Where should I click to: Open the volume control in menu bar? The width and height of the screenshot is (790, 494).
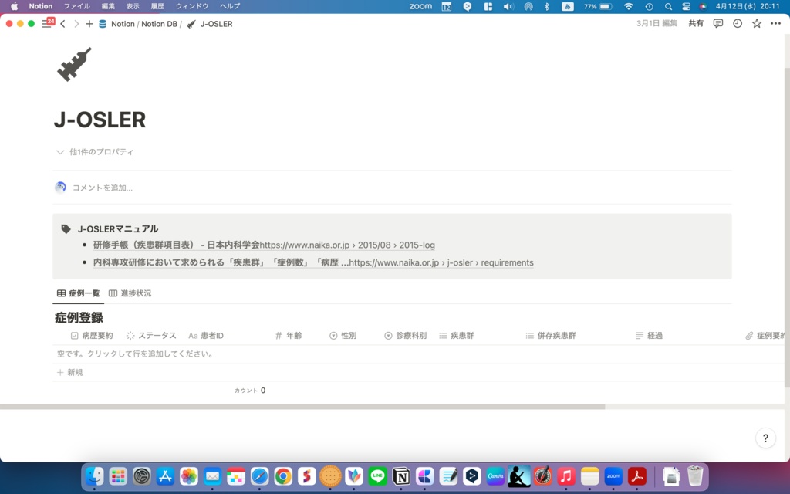(x=508, y=6)
